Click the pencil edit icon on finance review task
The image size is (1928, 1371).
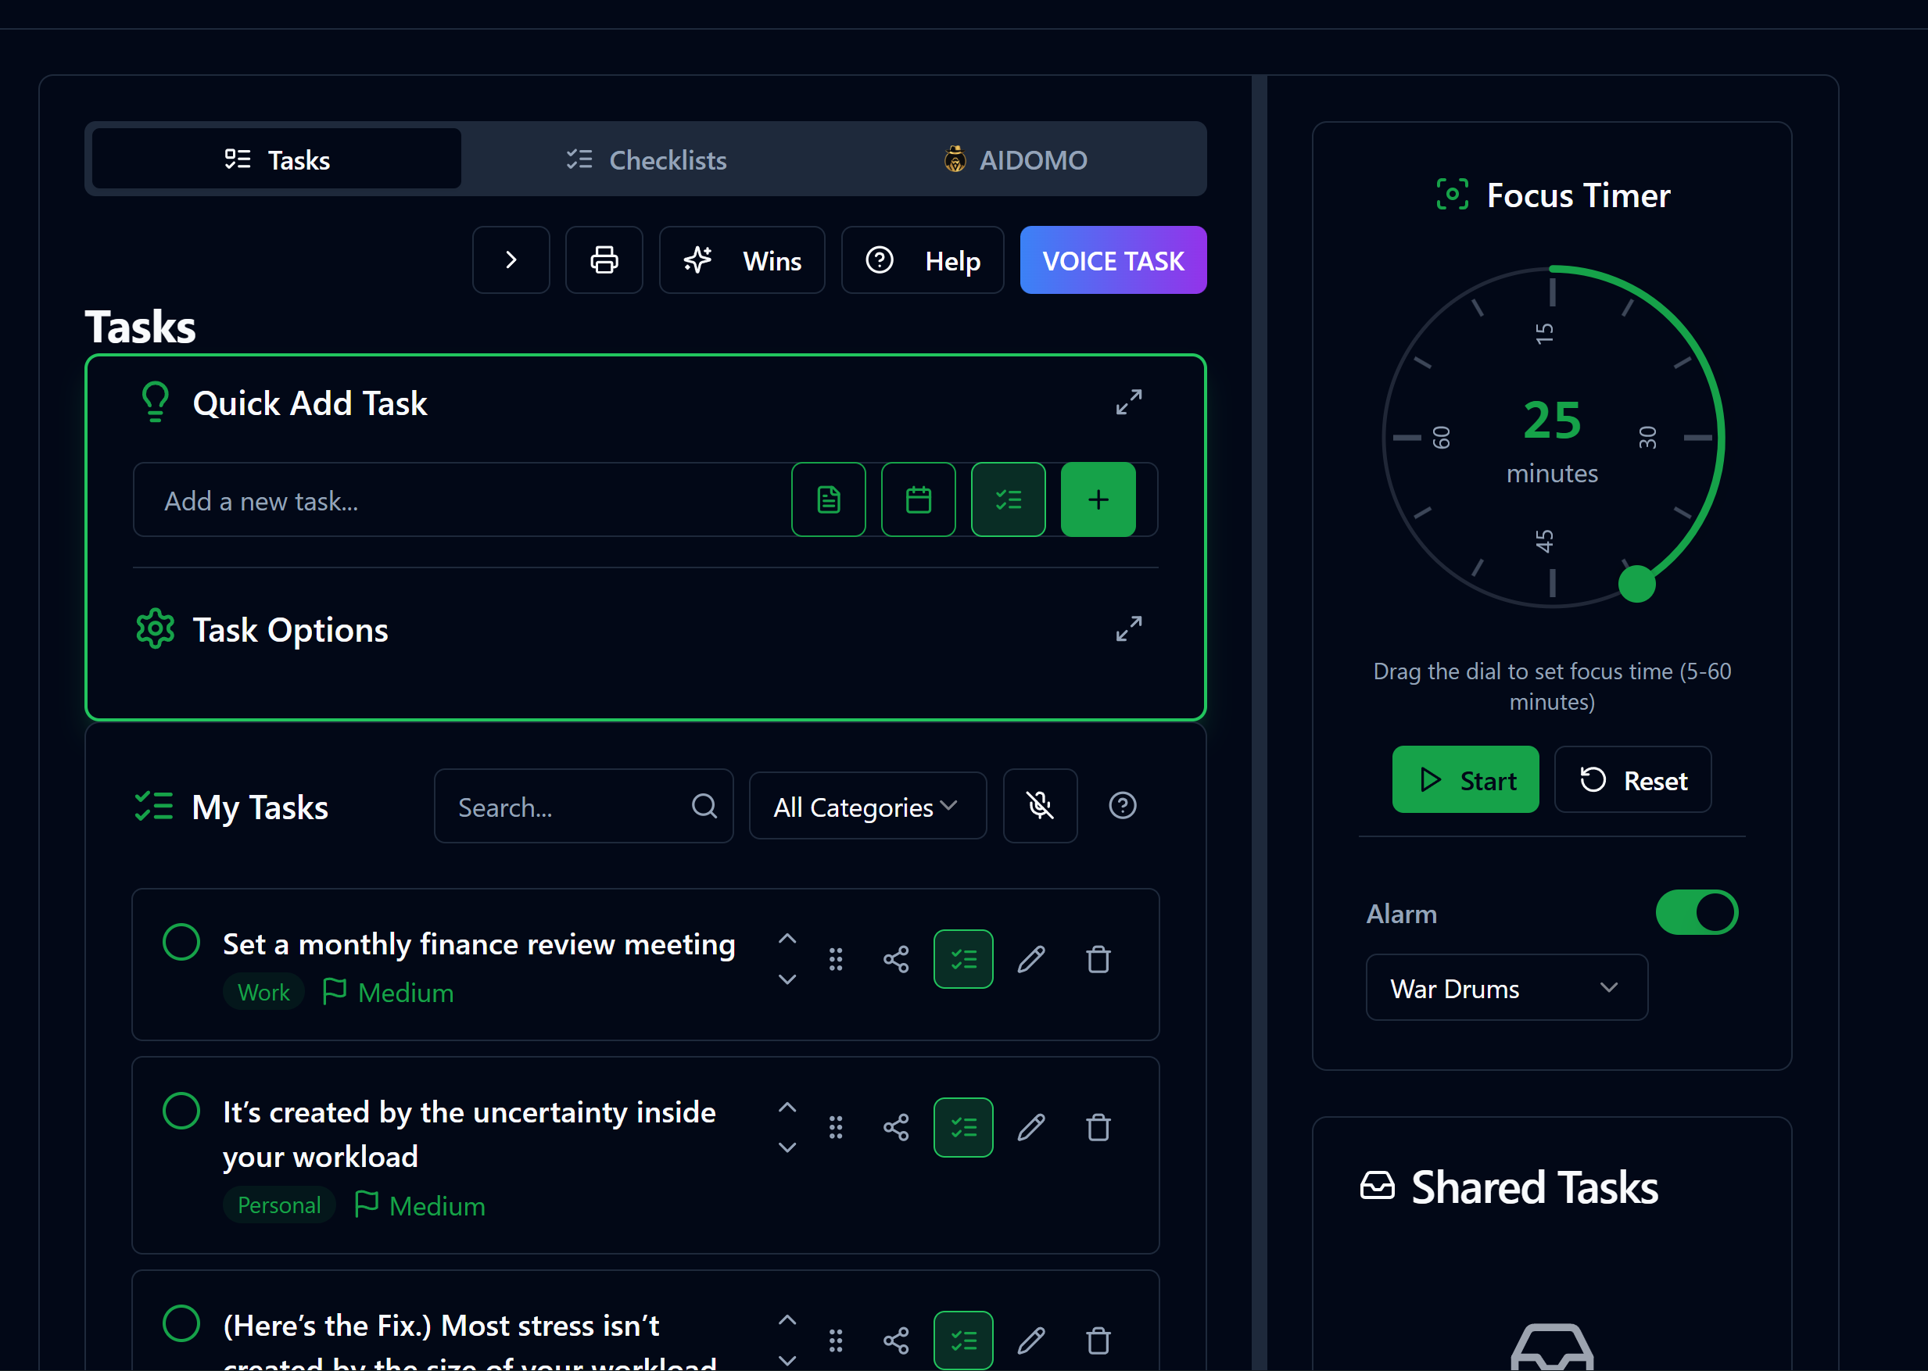coord(1031,958)
